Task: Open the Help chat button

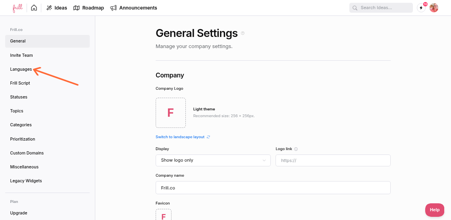Action: coord(435,210)
